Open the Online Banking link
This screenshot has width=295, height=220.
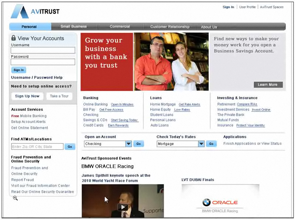(95, 104)
